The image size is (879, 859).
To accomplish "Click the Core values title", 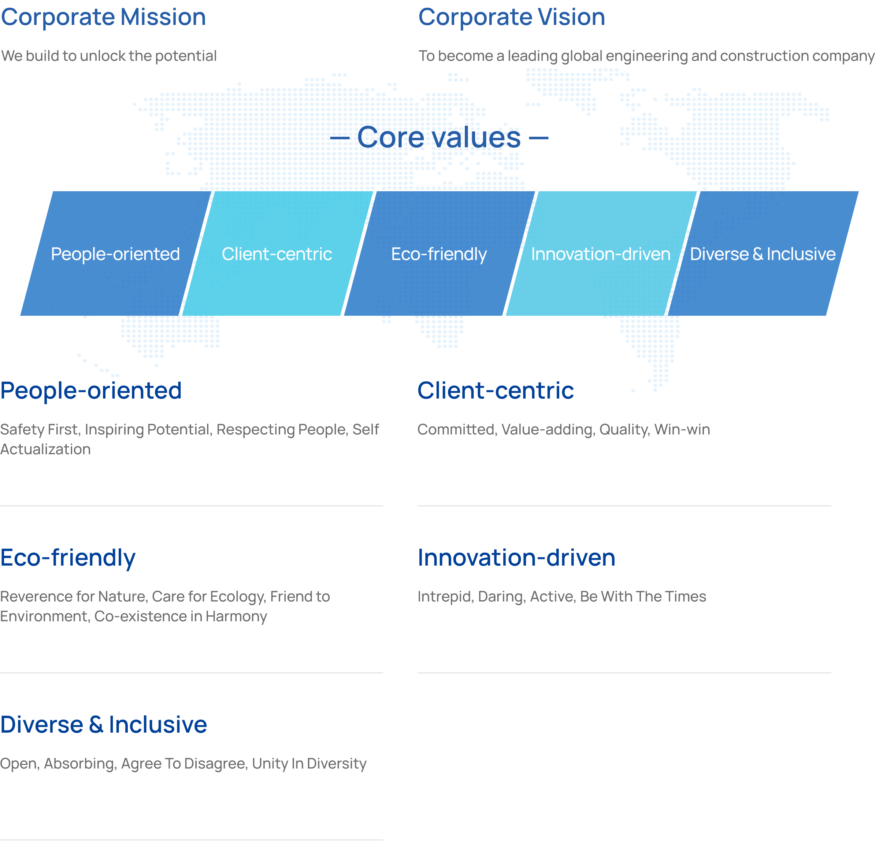I will click(x=439, y=137).
